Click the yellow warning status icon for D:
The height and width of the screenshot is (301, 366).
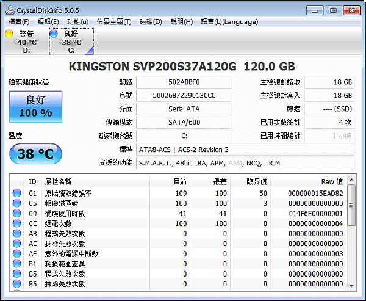(9, 34)
